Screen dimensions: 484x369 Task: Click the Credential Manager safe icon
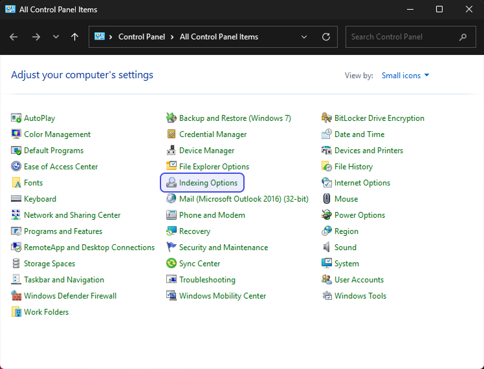[x=171, y=134]
